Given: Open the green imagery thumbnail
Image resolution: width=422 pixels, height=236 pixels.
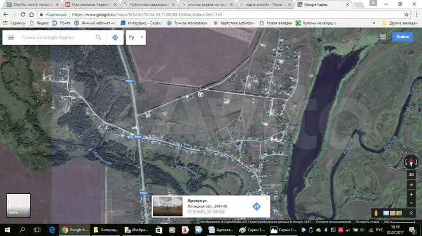Looking at the screenshot, I should (399, 213).
